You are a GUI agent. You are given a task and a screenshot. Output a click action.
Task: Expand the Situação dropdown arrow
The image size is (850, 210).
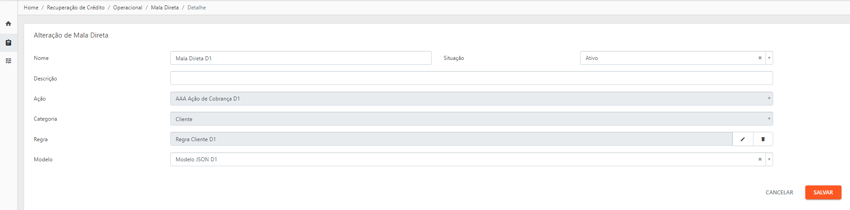[x=769, y=58]
